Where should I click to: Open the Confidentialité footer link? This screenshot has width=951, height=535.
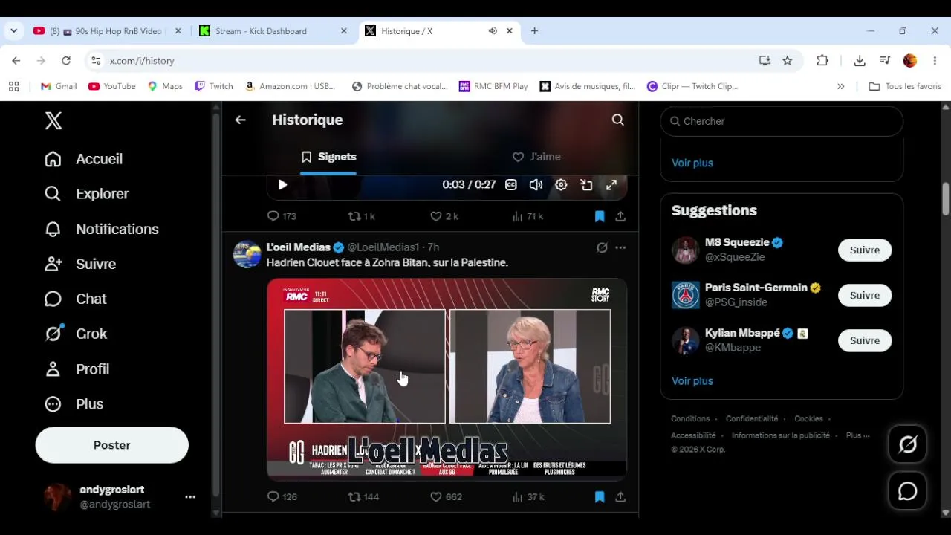pos(752,419)
